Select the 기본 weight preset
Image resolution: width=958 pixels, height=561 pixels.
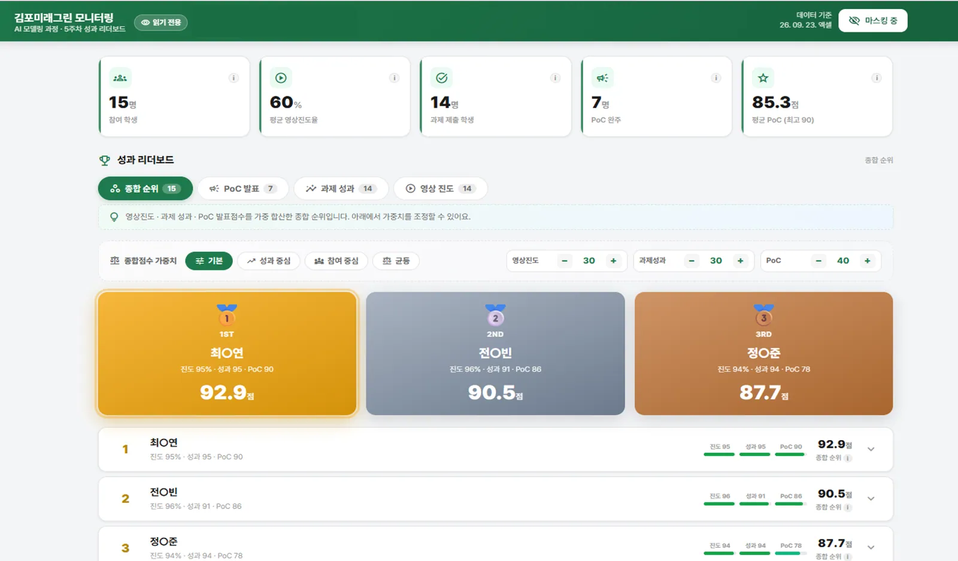[209, 261]
